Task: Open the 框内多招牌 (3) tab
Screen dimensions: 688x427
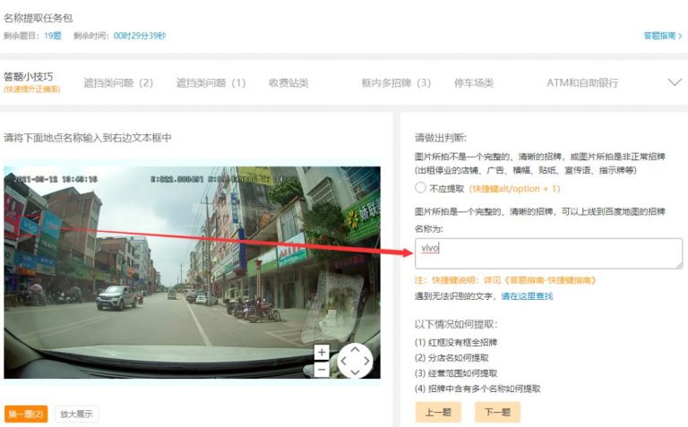Action: 396,82
